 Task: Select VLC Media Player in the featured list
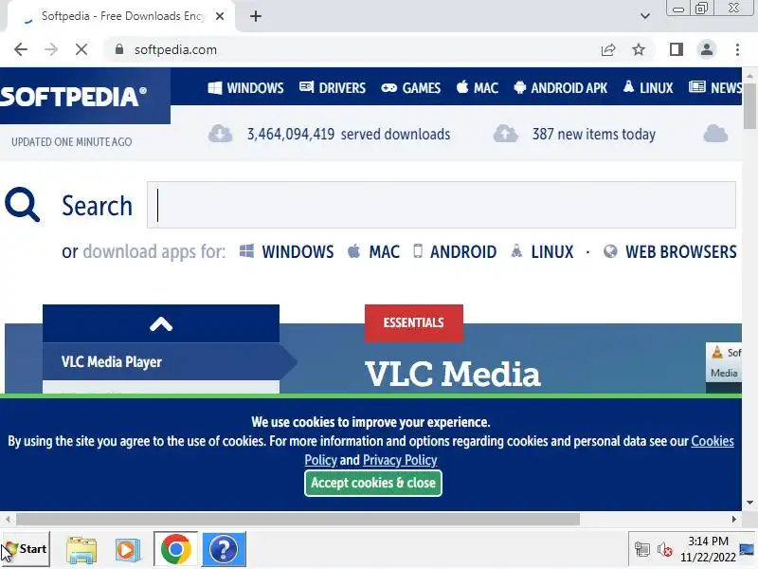161,362
